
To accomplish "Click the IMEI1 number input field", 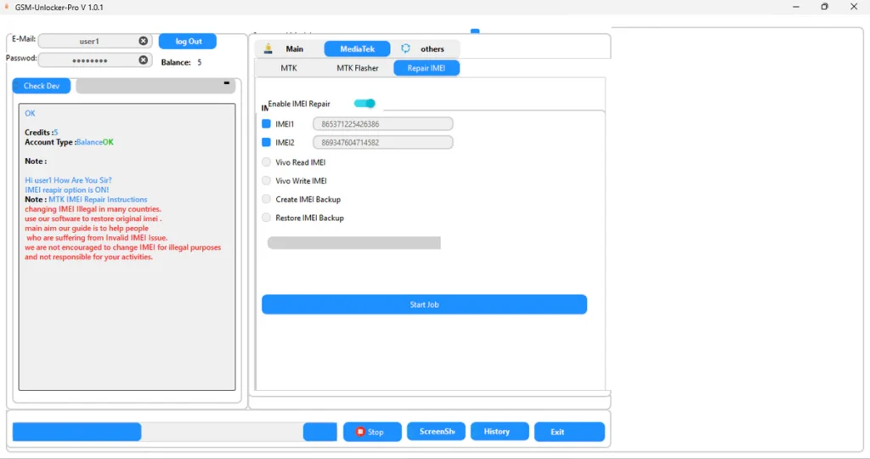I will tap(382, 124).
